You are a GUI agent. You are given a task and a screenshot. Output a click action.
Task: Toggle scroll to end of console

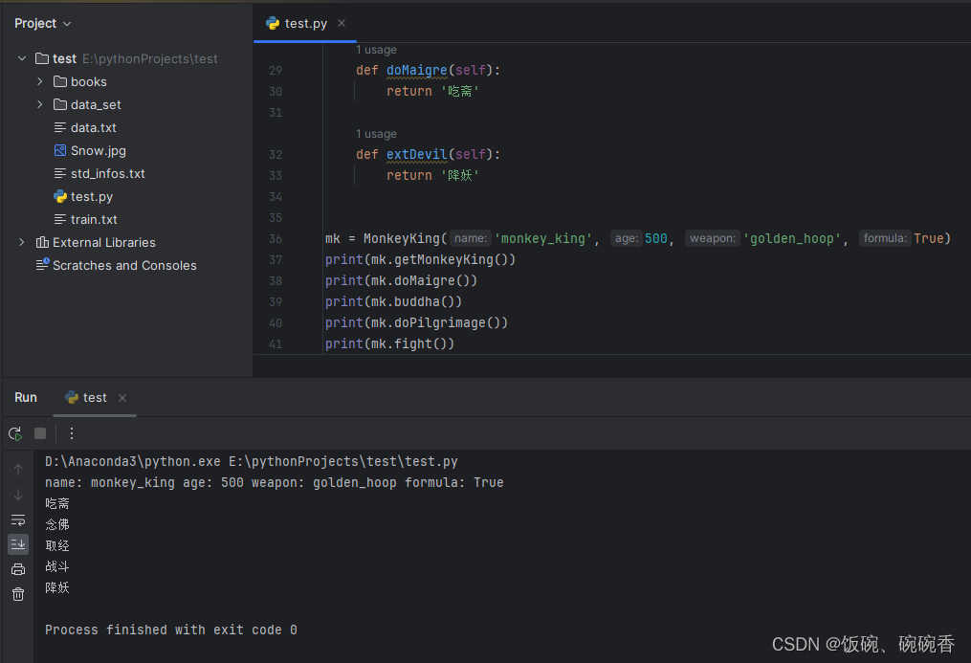click(x=18, y=544)
